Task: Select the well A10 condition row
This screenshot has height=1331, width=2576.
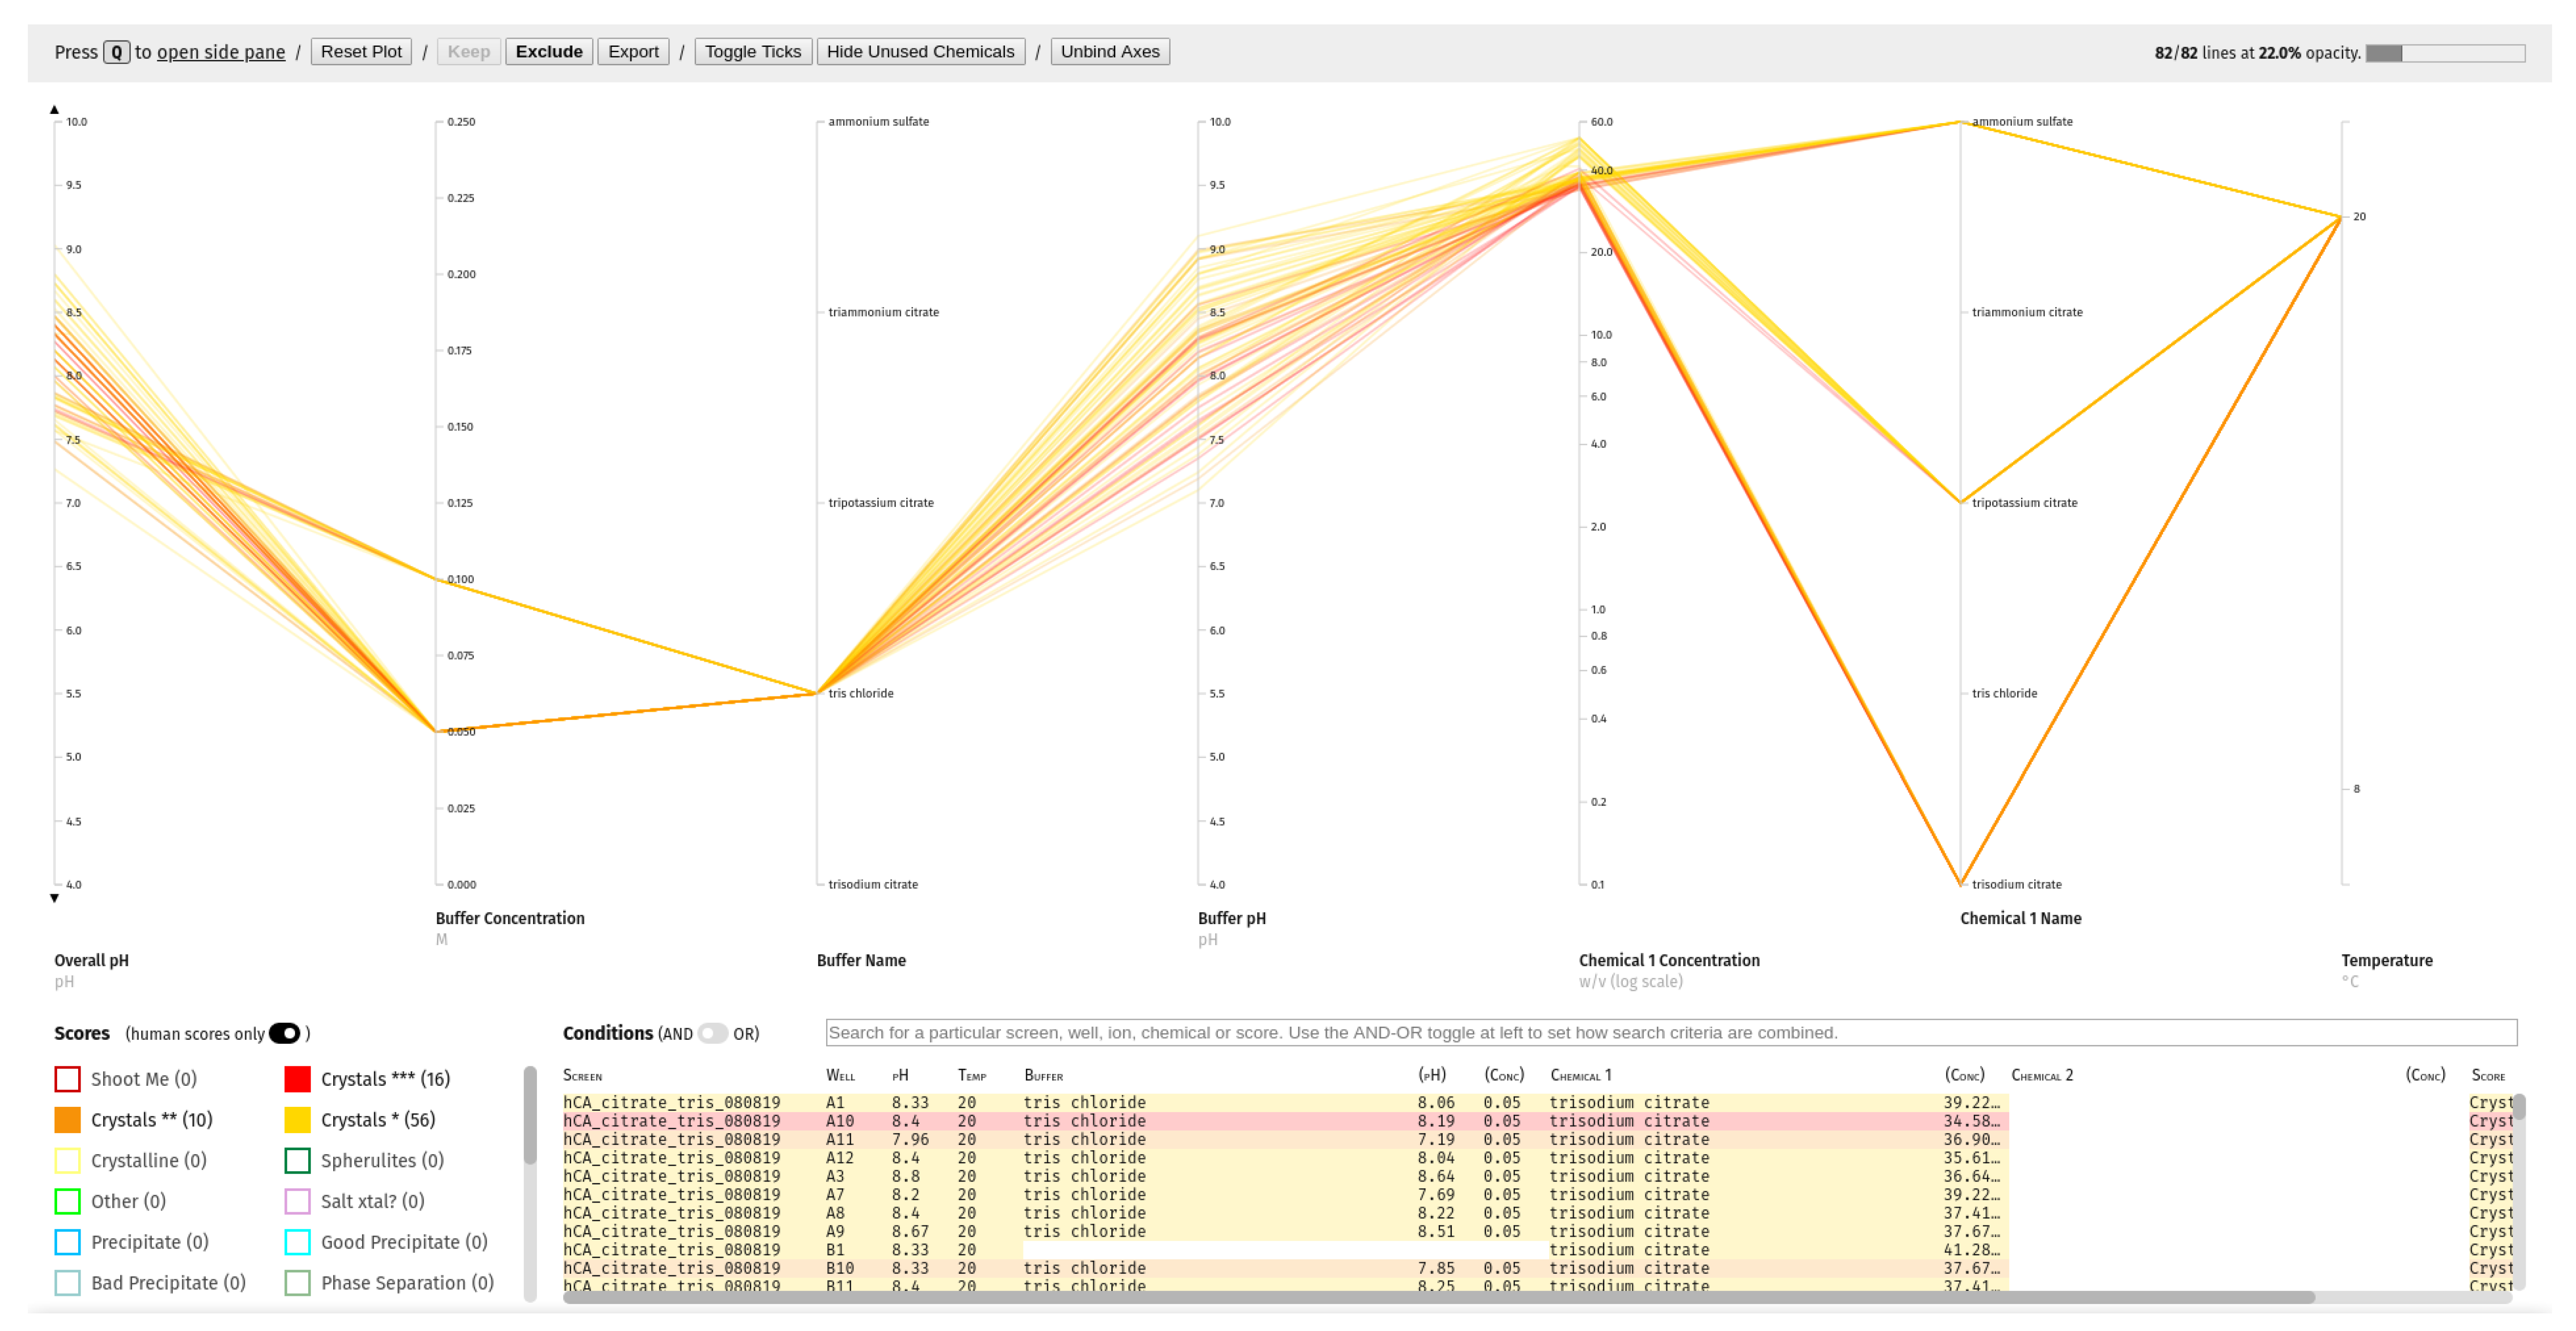Action: coord(1537,1122)
